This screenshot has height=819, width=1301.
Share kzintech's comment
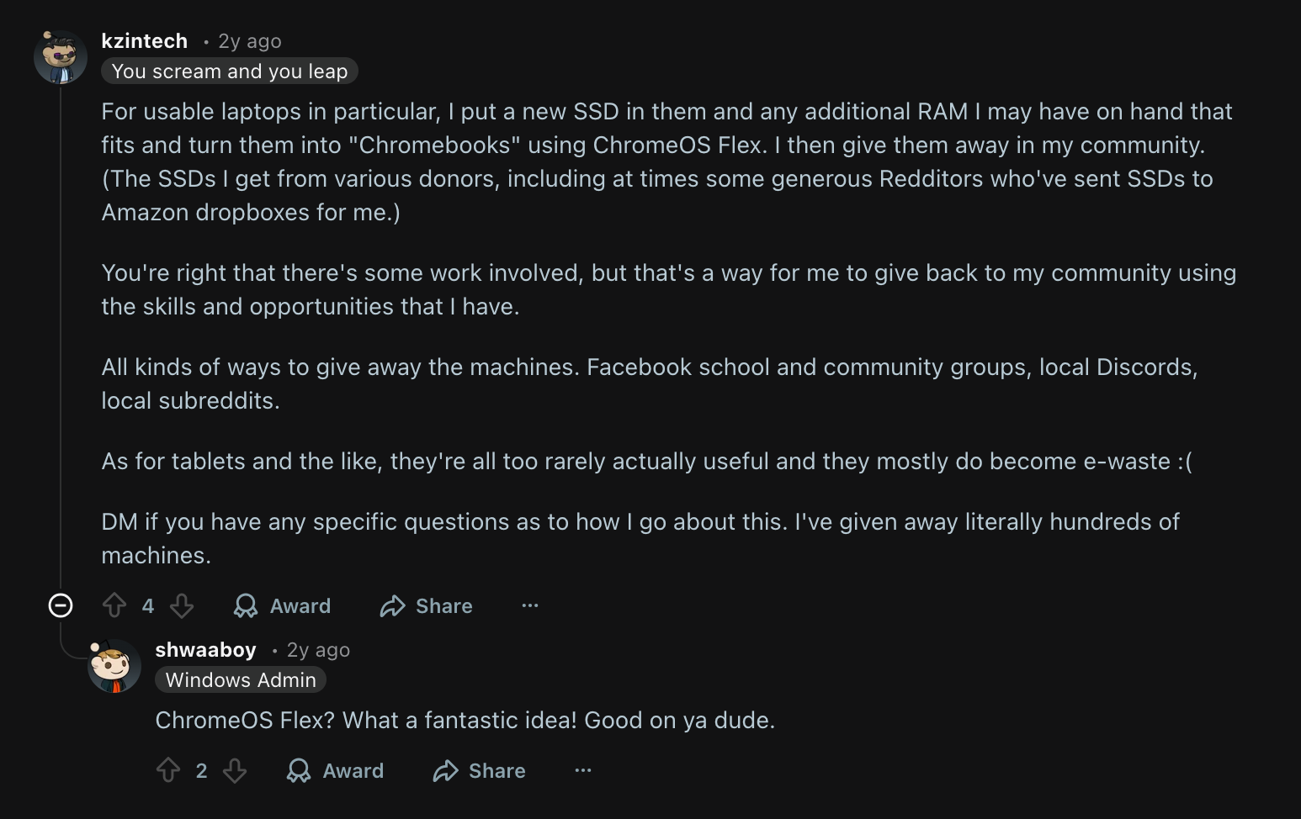426,605
